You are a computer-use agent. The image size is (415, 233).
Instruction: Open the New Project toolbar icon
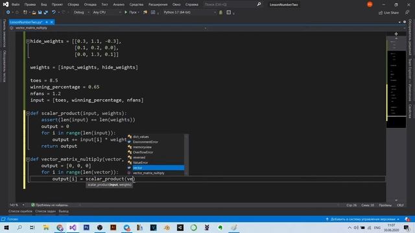tap(25, 12)
